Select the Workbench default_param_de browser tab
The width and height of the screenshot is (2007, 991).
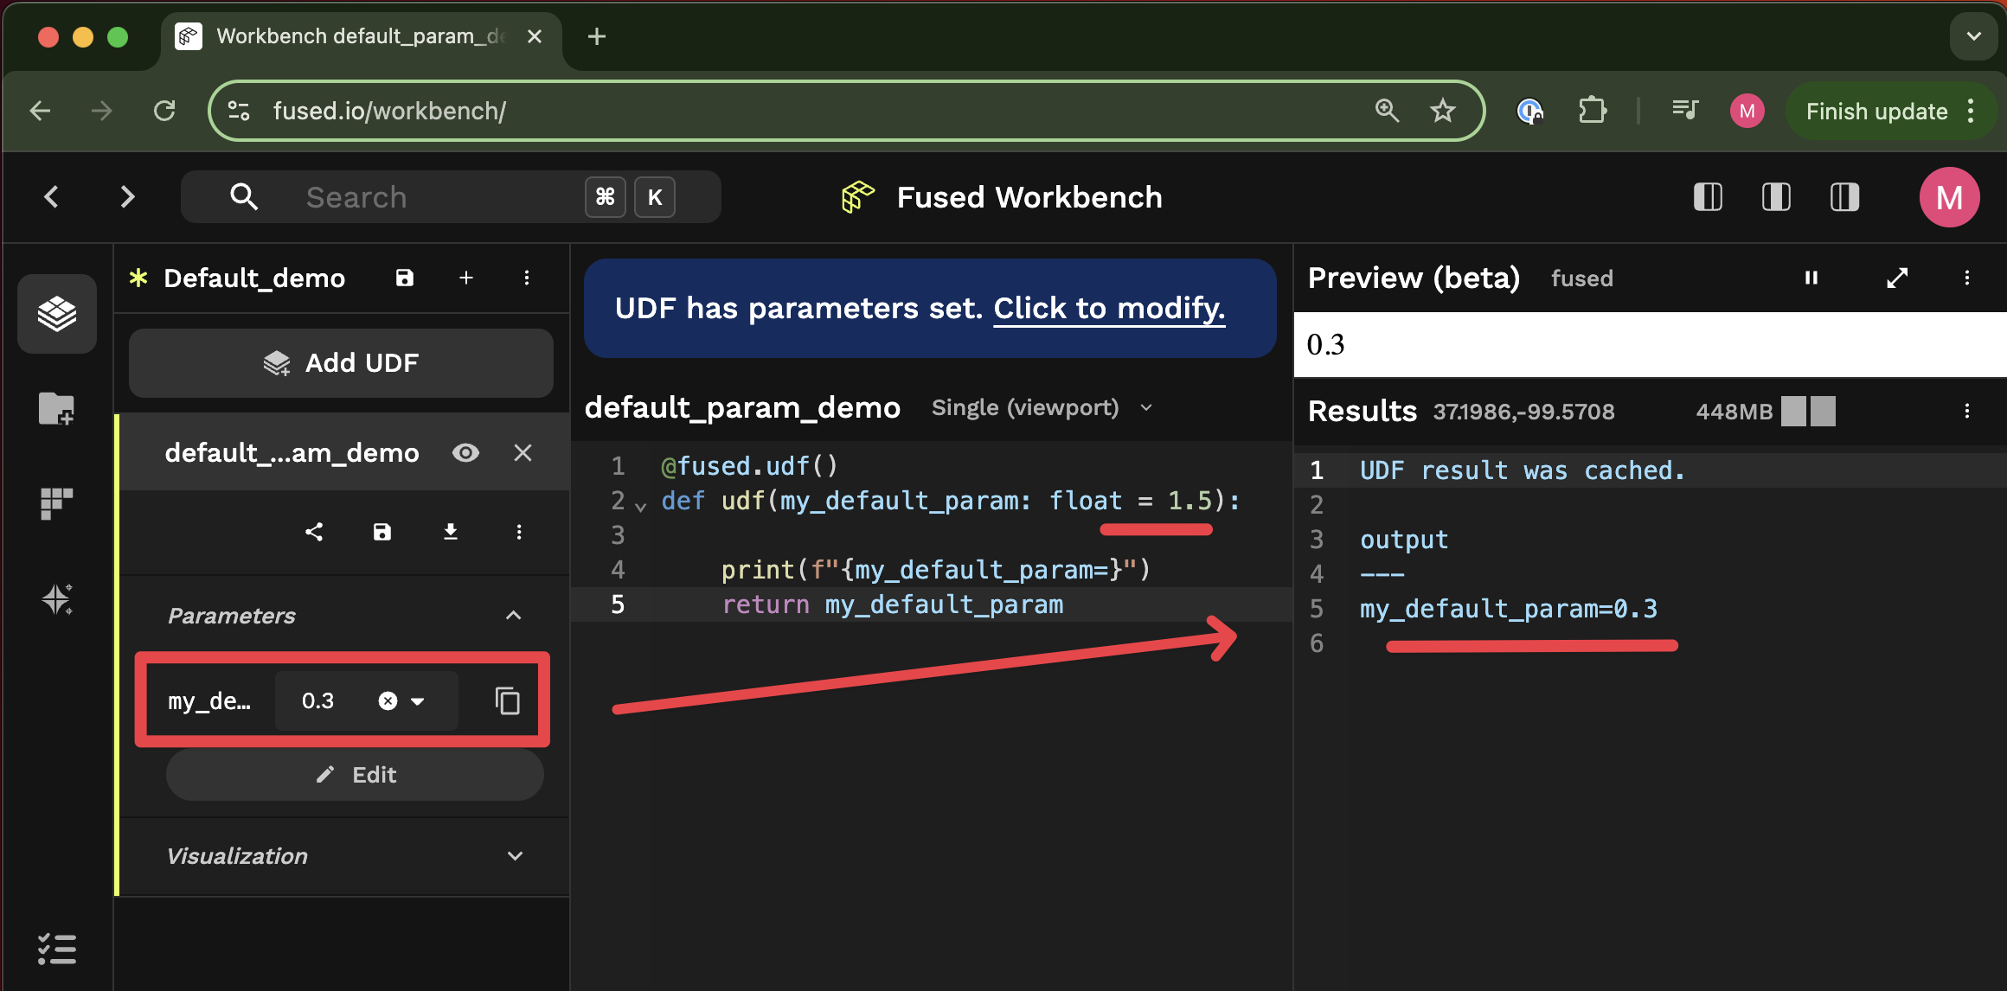pyautogui.click(x=362, y=36)
